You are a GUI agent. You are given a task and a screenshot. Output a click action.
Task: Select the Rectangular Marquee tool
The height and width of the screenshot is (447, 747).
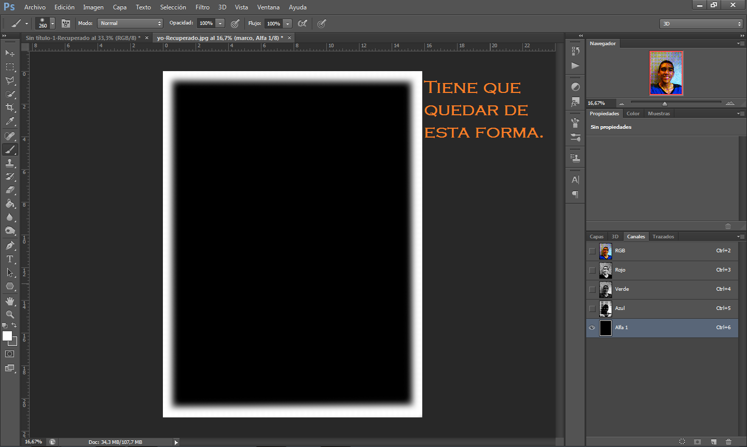(10, 67)
